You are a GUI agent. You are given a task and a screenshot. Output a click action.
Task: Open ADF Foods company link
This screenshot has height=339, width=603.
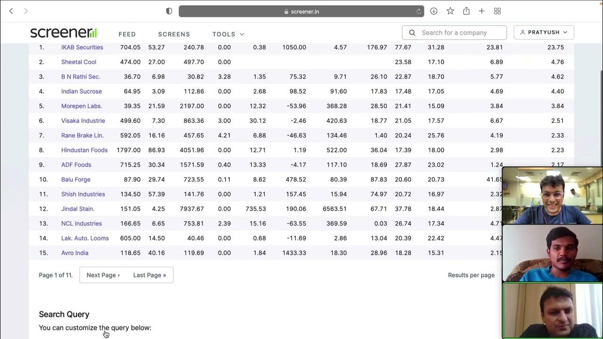coord(76,165)
